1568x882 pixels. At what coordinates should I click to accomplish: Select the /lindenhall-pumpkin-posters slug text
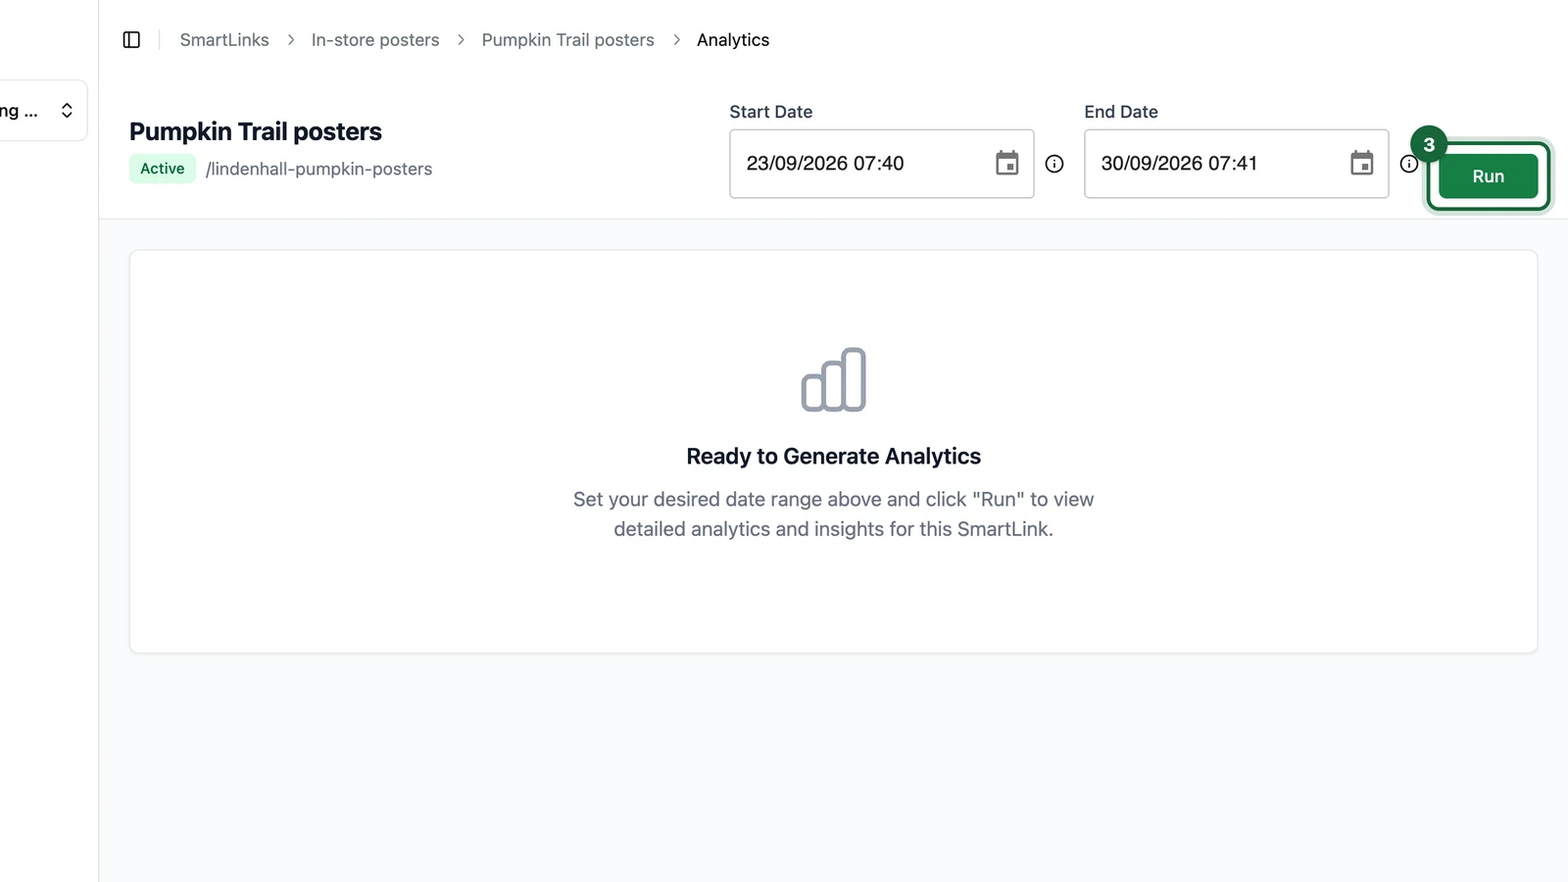pyautogui.click(x=318, y=169)
